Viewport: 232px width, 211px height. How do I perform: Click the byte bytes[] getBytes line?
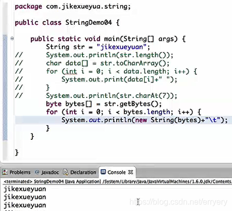104,104
